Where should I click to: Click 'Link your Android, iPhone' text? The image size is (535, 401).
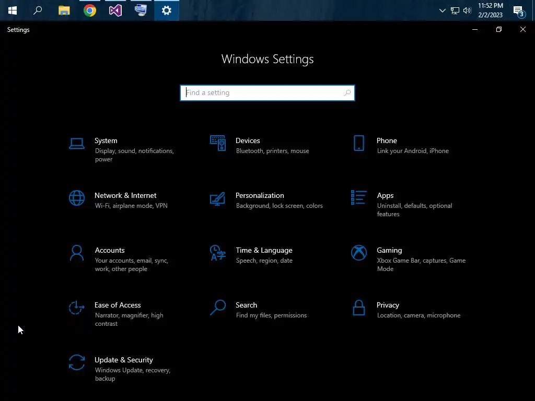point(413,151)
